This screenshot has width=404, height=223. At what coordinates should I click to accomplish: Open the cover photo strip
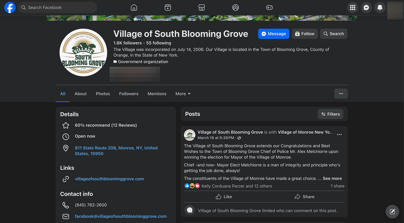[x=202, y=18]
